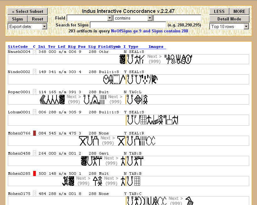Click the question mark box for Ropar0001
The image size is (257, 205).
[35, 92]
